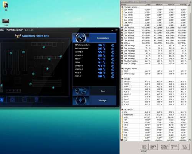Select the Core #1 VID row
Image resolution: width=192 pixels, height=154 pixels.
(x=154, y=12)
